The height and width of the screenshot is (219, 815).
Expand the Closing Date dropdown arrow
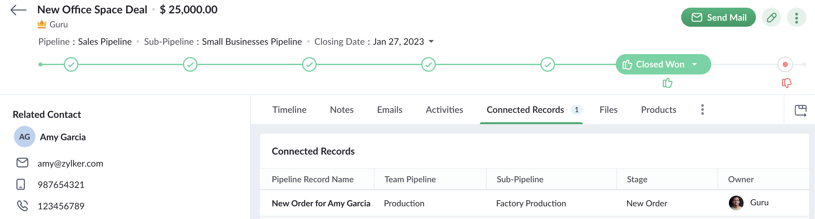pyautogui.click(x=431, y=41)
